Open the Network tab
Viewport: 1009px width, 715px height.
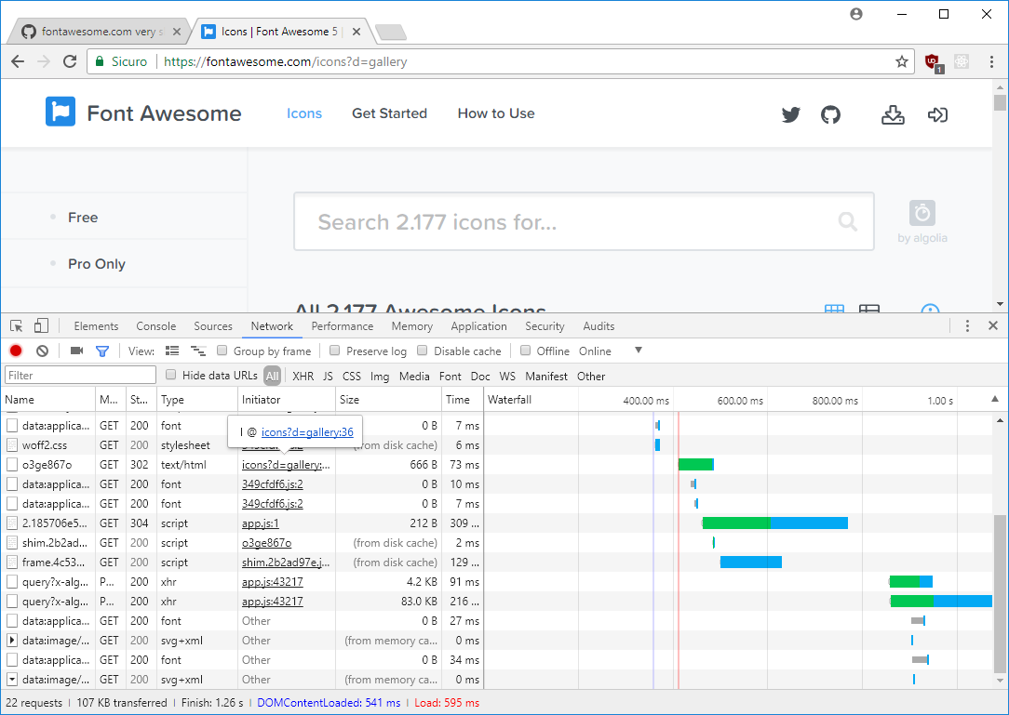pos(272,326)
